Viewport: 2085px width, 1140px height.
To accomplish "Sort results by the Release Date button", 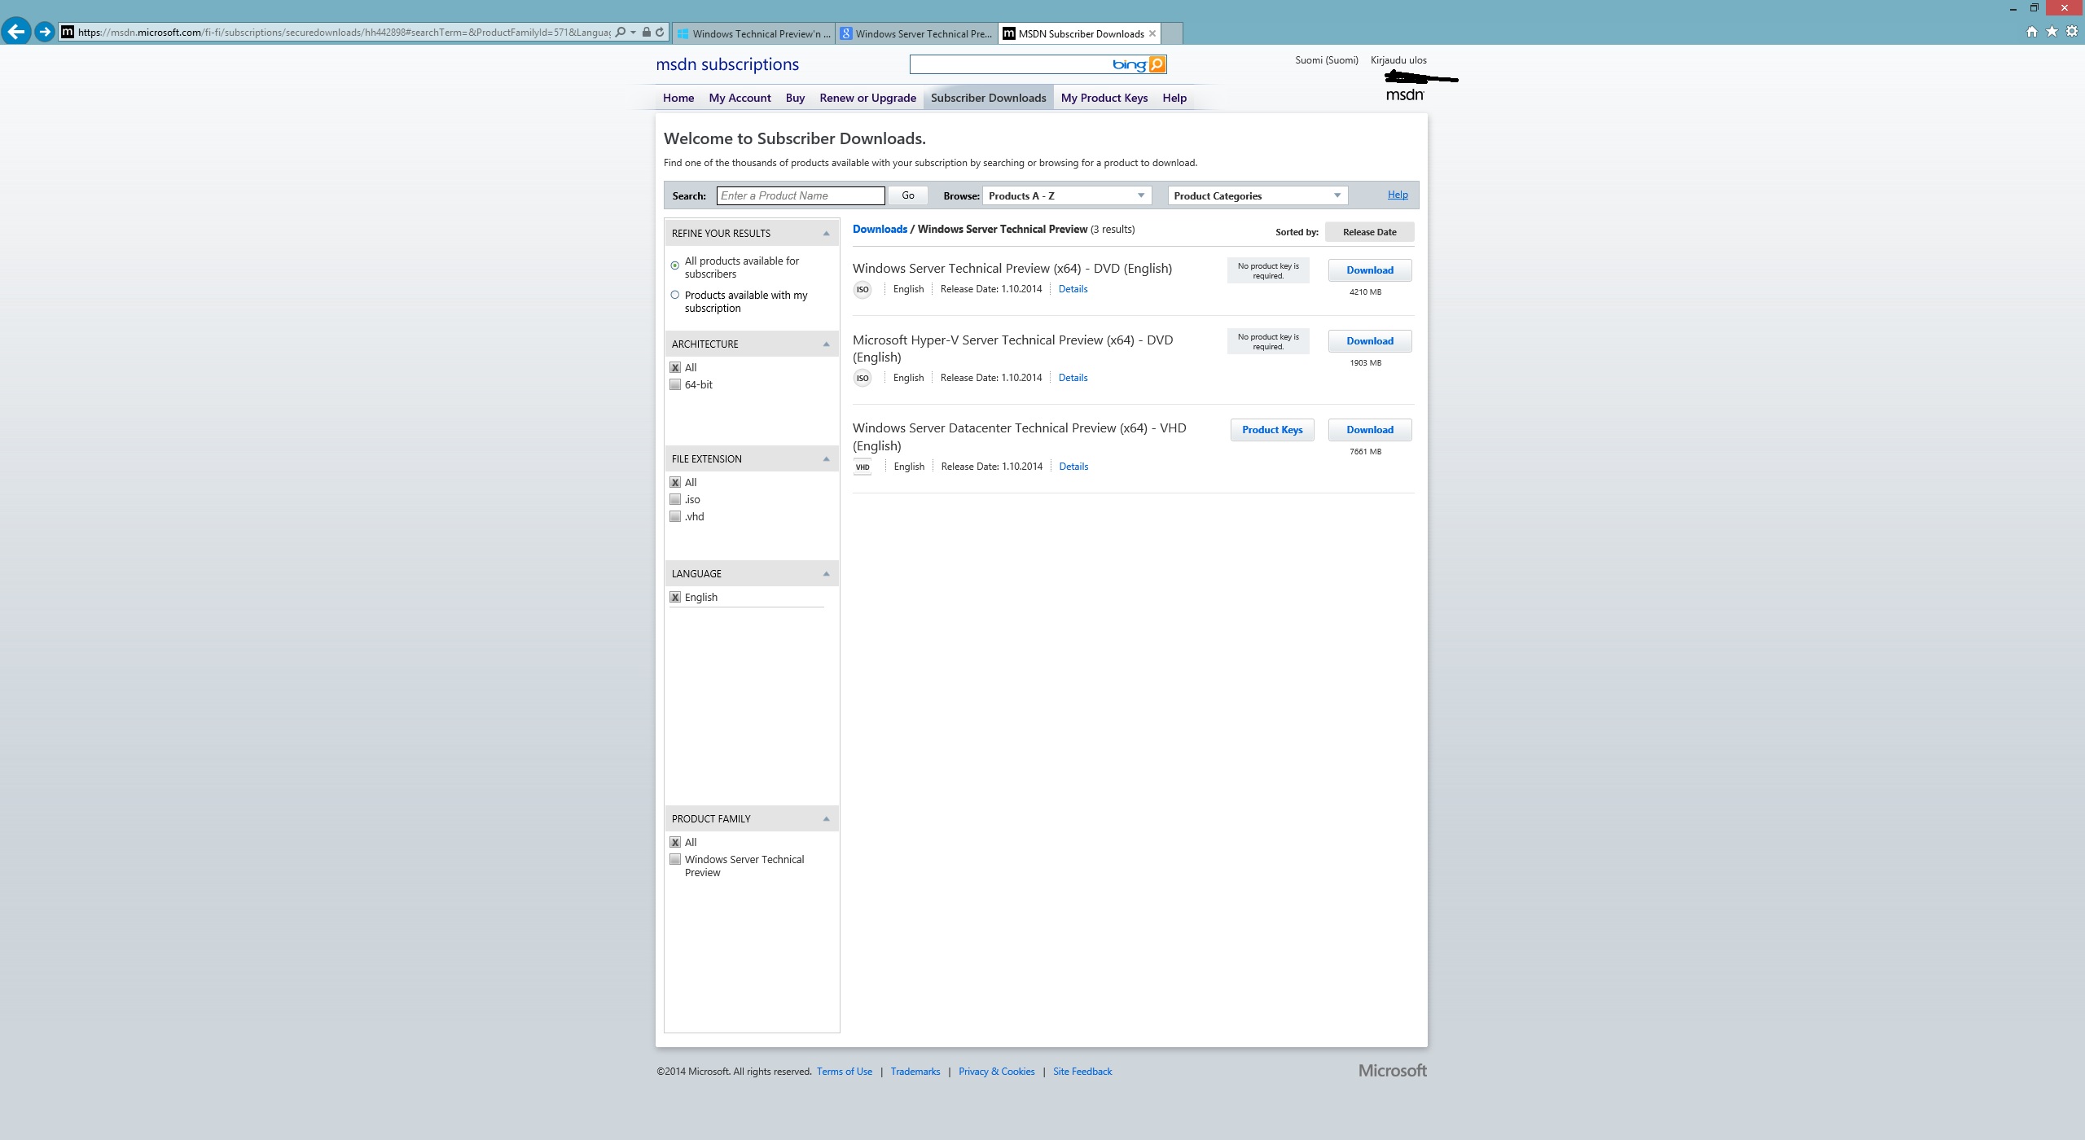I will tap(1369, 232).
